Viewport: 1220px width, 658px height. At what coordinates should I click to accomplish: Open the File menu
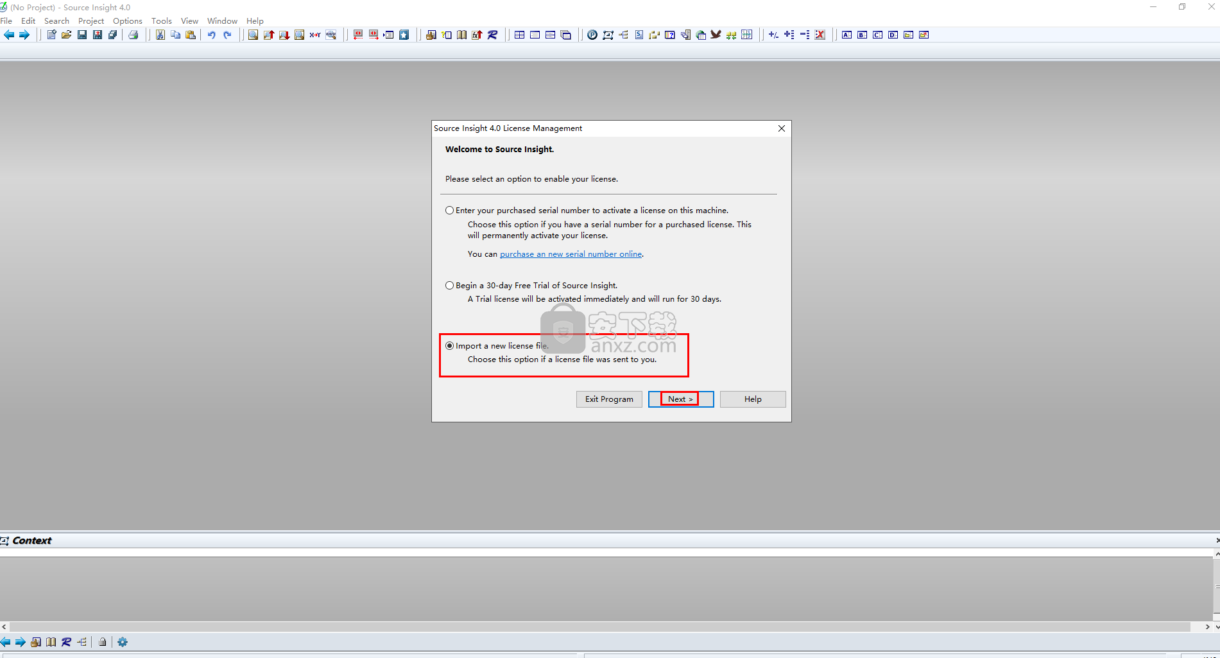[6, 21]
